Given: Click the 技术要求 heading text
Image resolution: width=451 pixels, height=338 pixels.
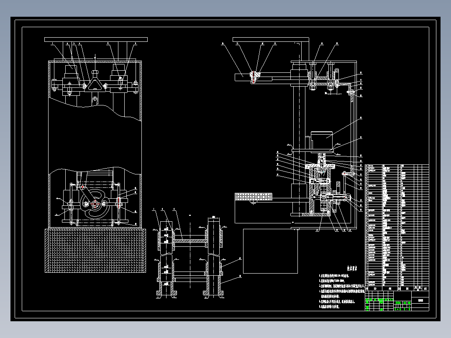Looking at the screenshot, I should coord(352,269).
